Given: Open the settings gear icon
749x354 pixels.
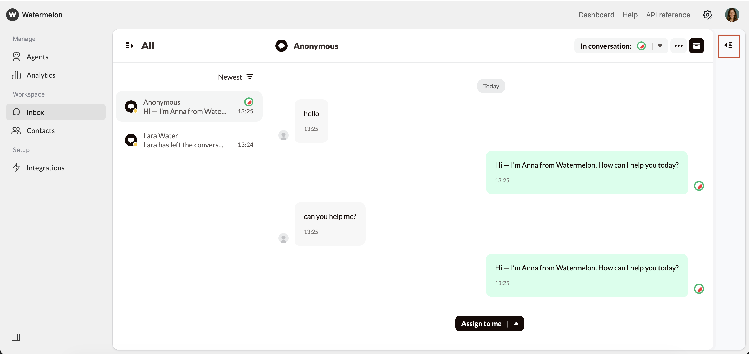Looking at the screenshot, I should pyautogui.click(x=707, y=15).
